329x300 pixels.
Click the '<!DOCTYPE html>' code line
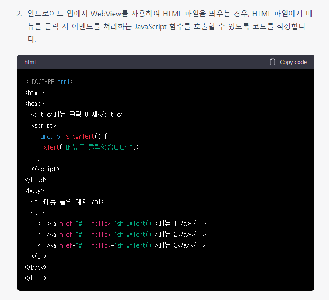(x=50, y=82)
